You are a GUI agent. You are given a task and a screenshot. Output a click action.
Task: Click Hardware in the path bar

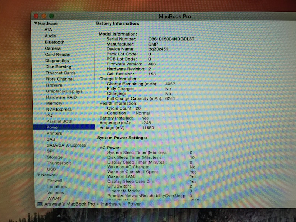point(111,204)
